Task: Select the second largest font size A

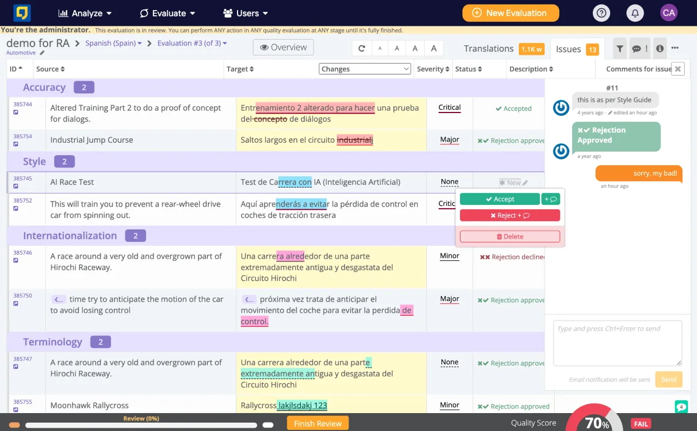Action: point(415,49)
